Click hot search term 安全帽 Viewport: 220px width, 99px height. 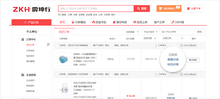89,15
